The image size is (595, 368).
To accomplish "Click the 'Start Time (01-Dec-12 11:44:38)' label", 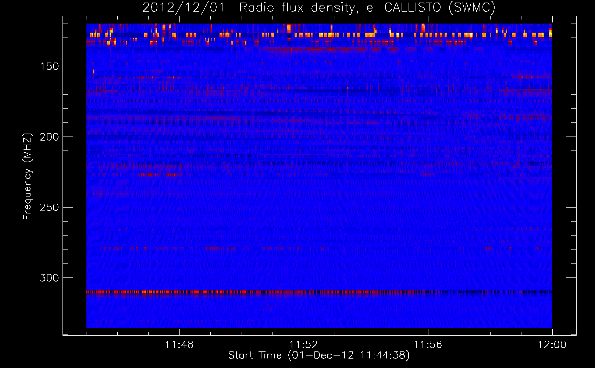I will pos(319,355).
